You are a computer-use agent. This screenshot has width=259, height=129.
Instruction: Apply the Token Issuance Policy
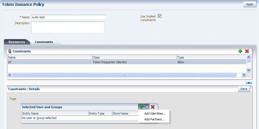pyautogui.click(x=250, y=4)
